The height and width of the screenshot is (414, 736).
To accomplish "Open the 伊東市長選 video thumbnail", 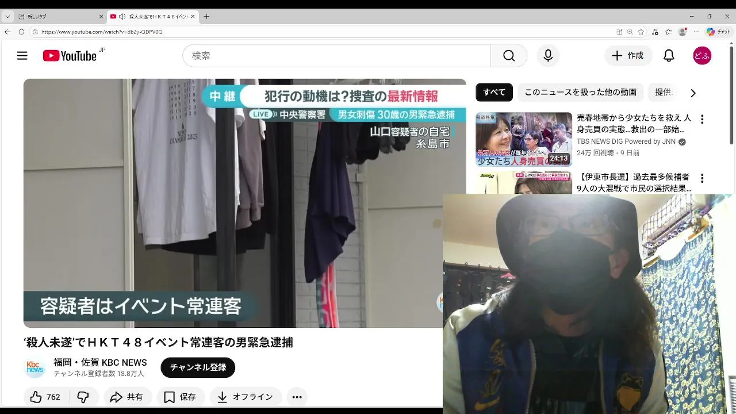I will pos(524,183).
